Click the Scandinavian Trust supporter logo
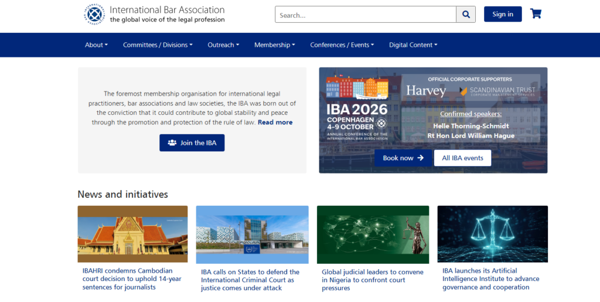 (497, 91)
